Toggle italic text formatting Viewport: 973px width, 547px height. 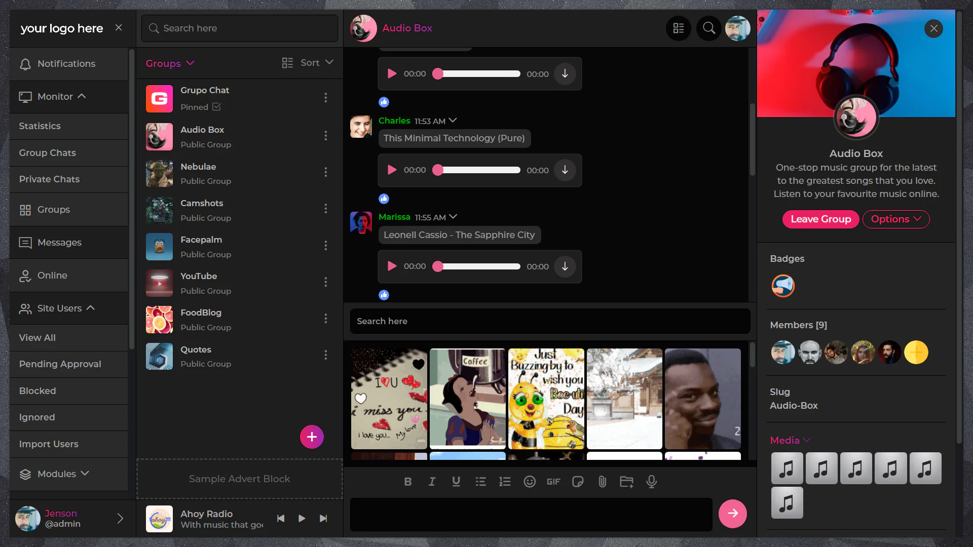click(432, 482)
